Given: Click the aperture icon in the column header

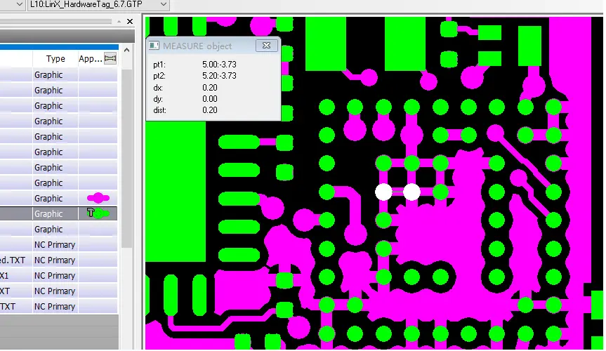Looking at the screenshot, I should [x=110, y=59].
